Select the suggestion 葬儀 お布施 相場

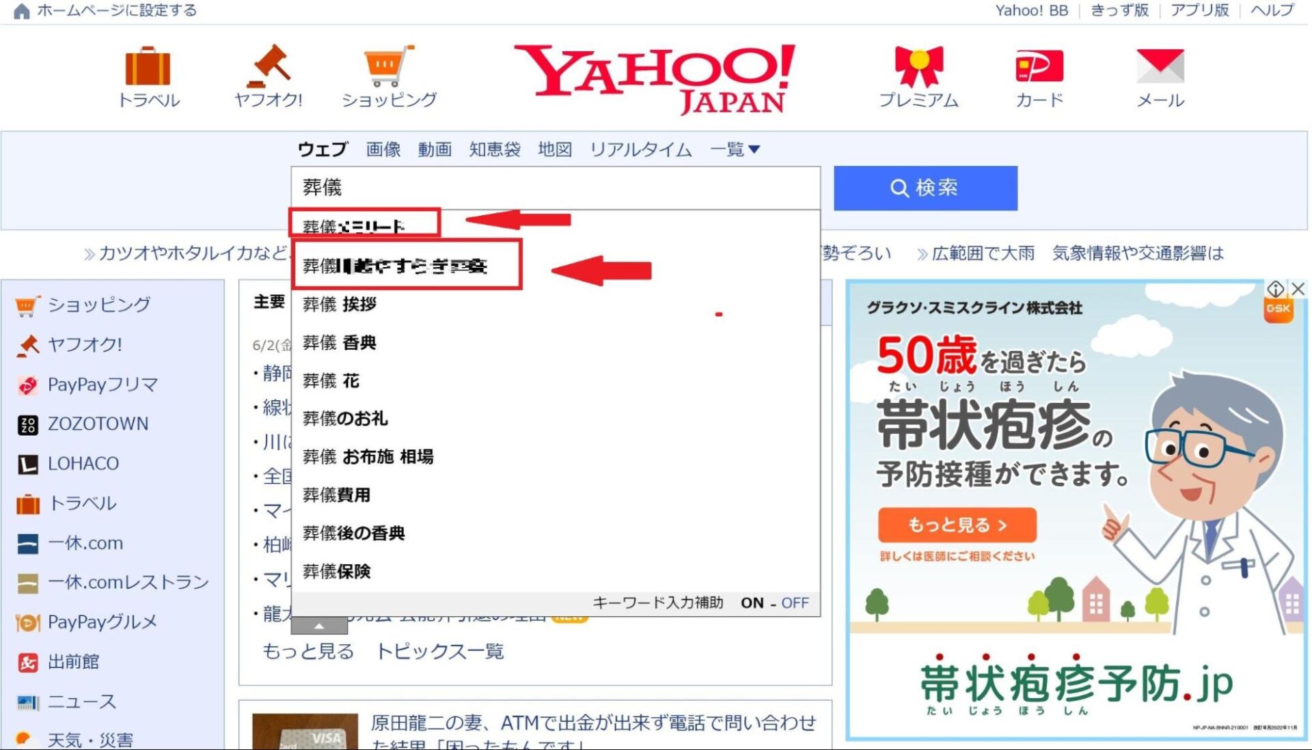368,456
